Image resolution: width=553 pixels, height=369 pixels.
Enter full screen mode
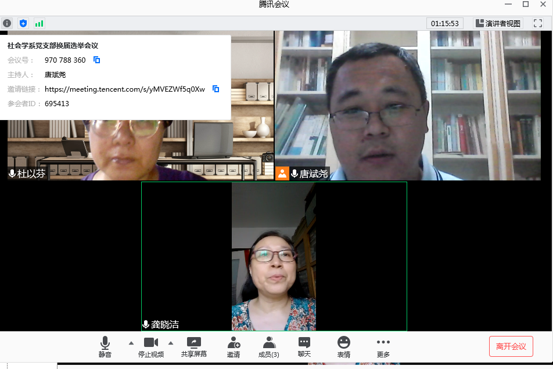538,23
